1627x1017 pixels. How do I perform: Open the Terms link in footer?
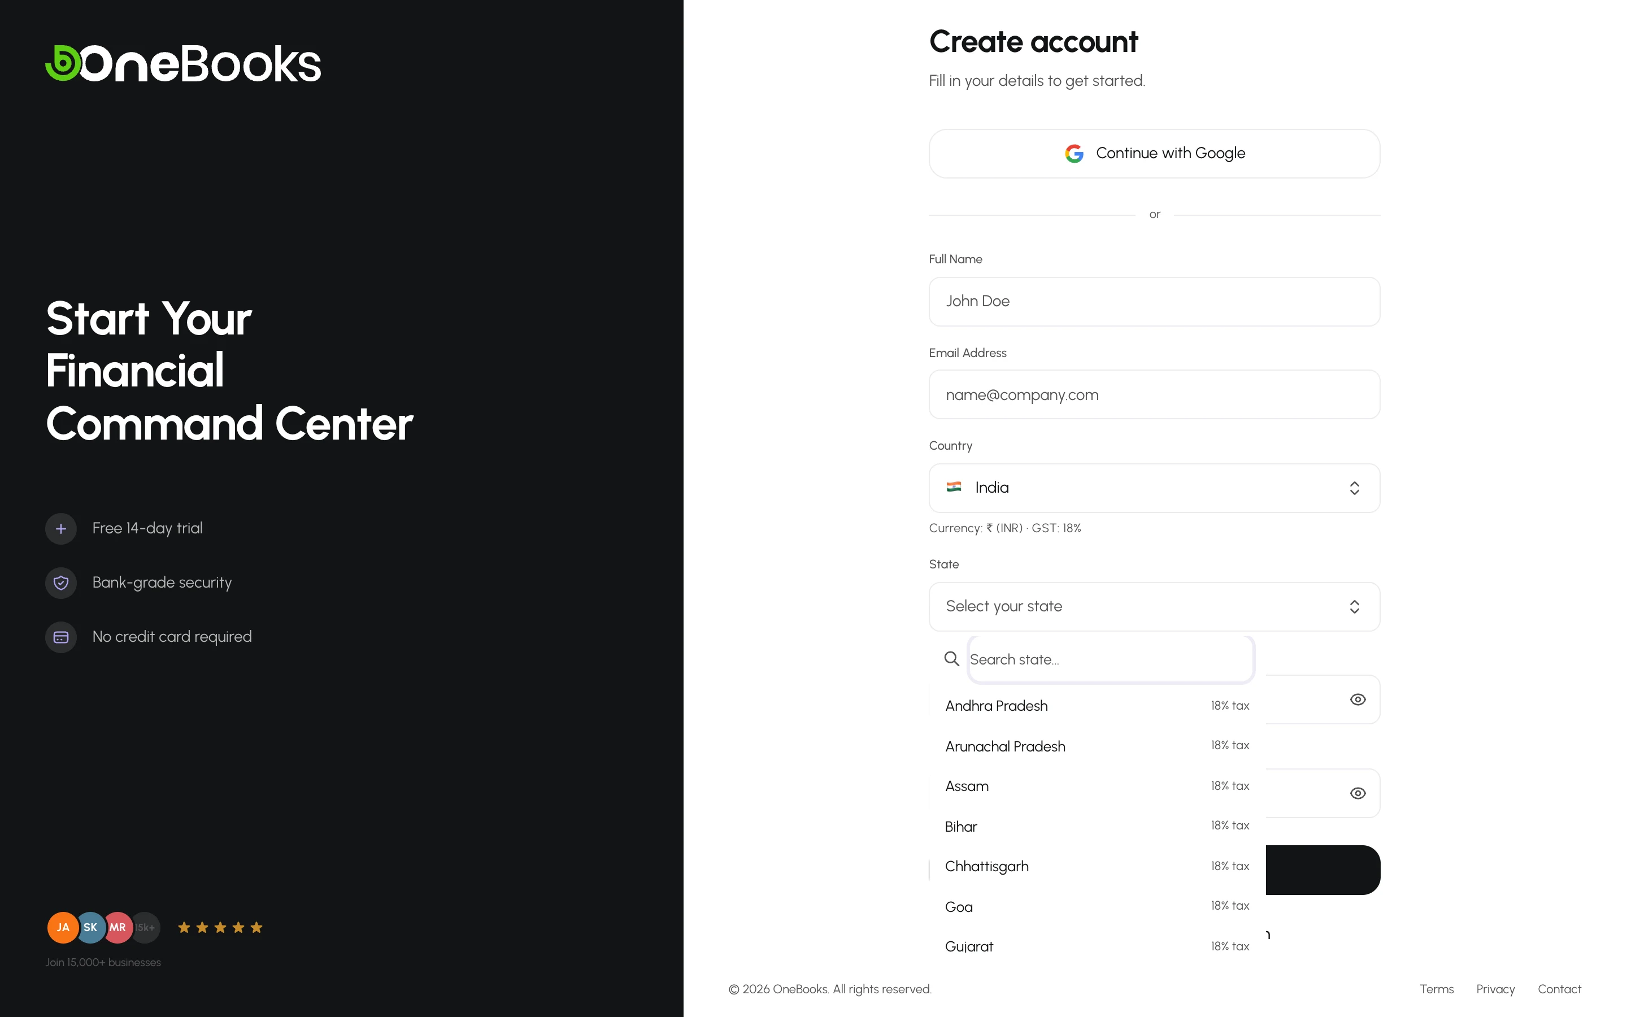[1436, 989]
